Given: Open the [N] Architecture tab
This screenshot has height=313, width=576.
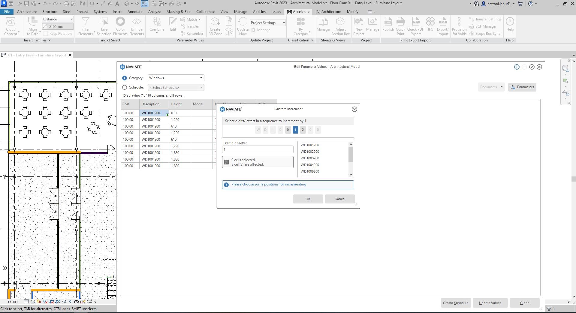Looking at the screenshot, I should (328, 11).
